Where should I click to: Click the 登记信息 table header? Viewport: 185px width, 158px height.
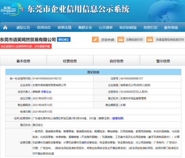click(93, 72)
